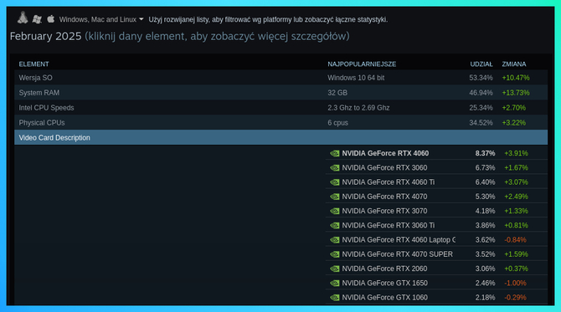
Task: Click the NAJPOPULARNIEJSZE column header
Action: [x=362, y=64]
